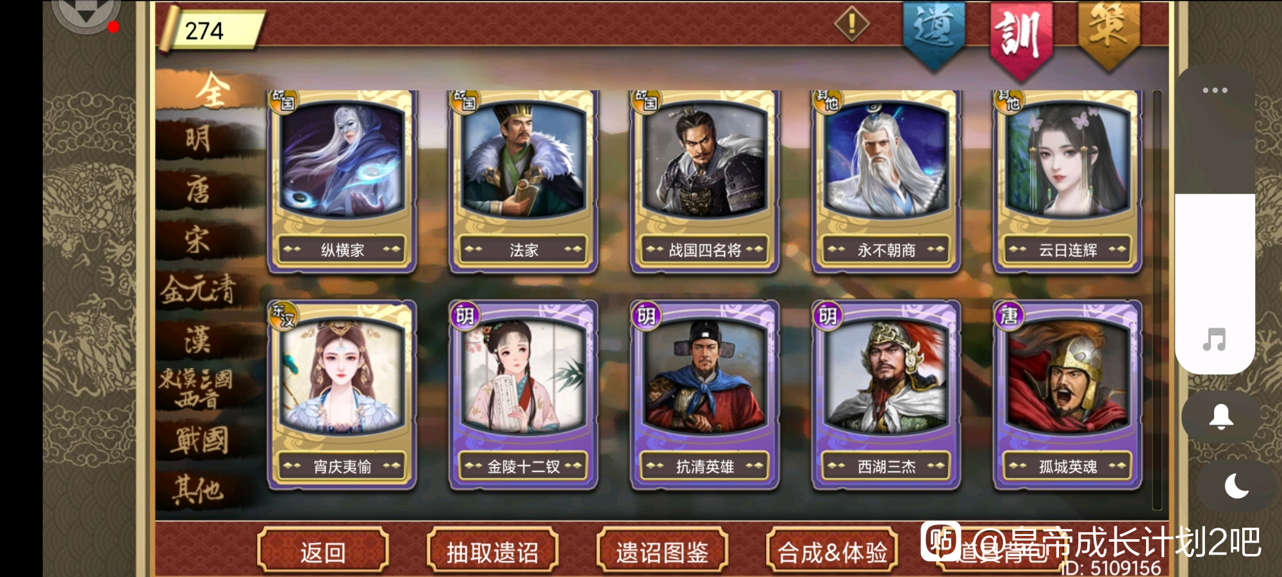1282x577 pixels.
Task: Choose the 其他 category tab
Action: point(199,490)
